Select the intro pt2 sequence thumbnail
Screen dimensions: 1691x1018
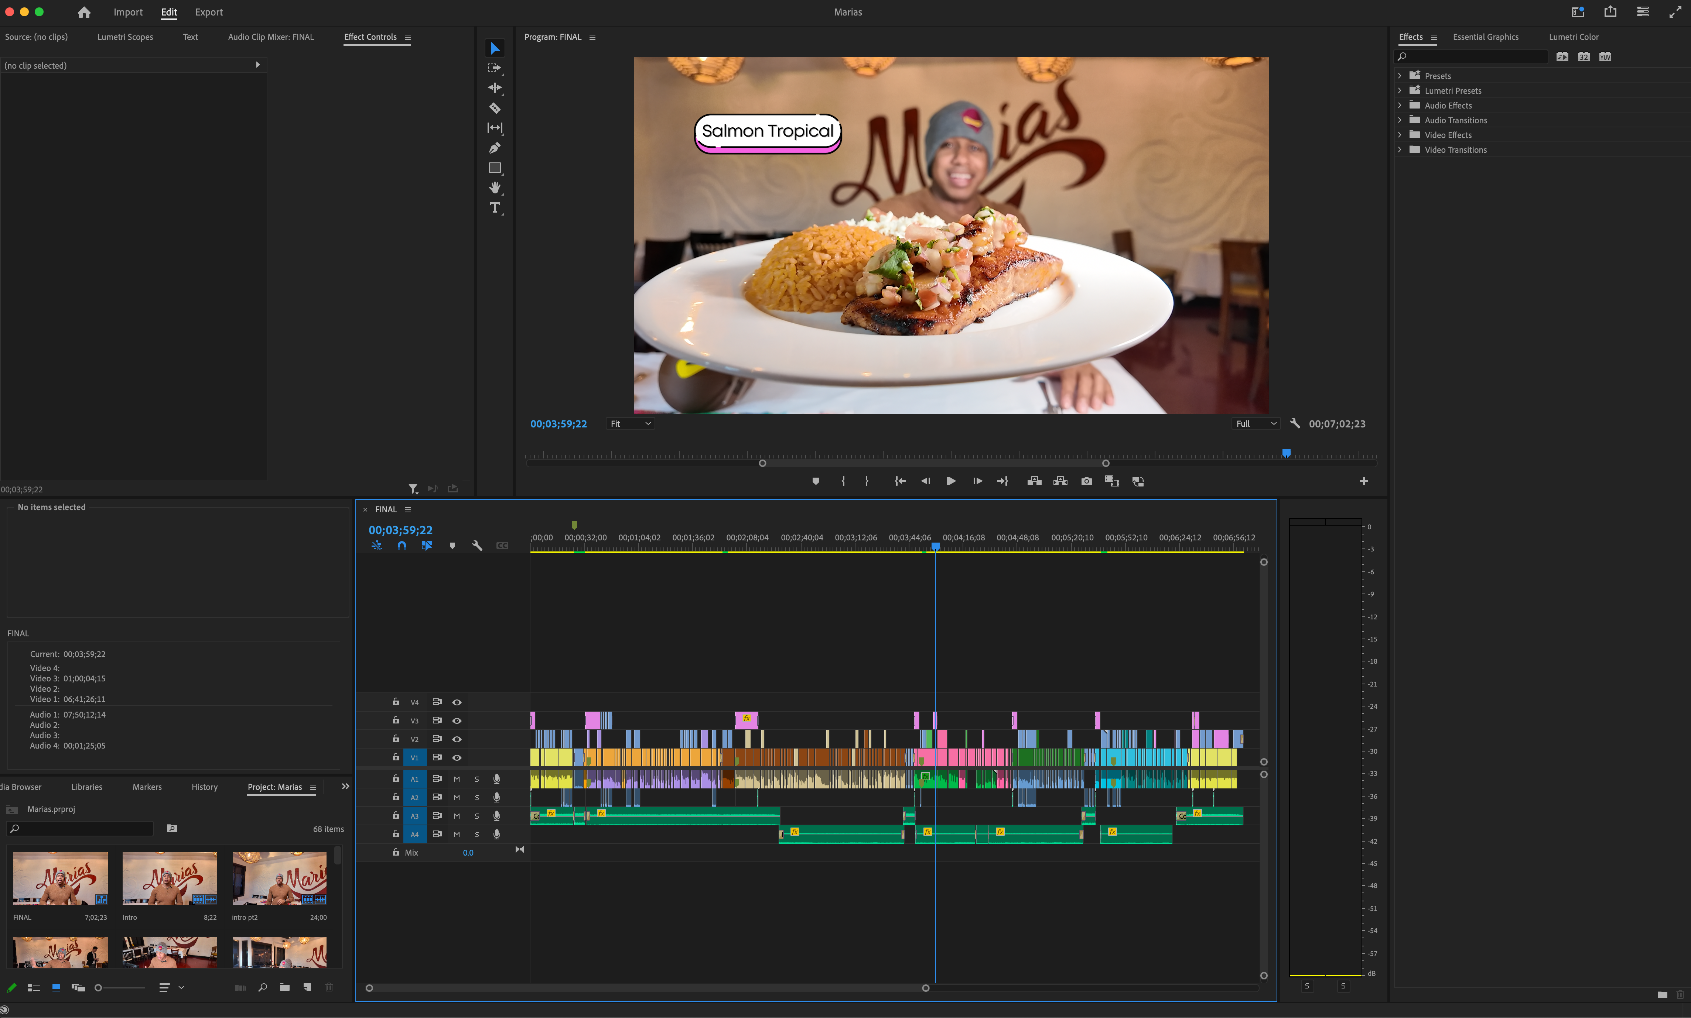coord(279,878)
